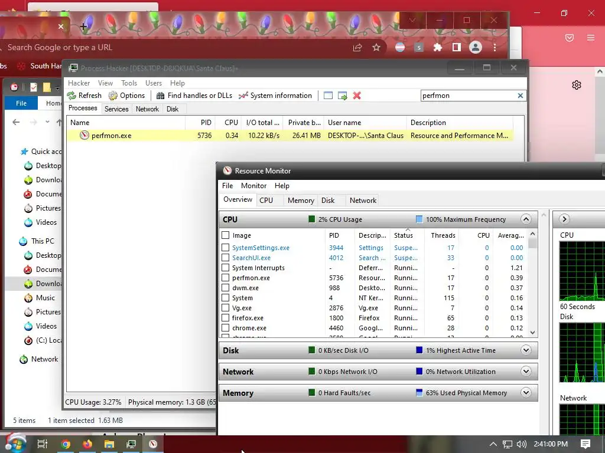Check the dwm.exe checkbox
605x453 pixels.
[x=226, y=288]
